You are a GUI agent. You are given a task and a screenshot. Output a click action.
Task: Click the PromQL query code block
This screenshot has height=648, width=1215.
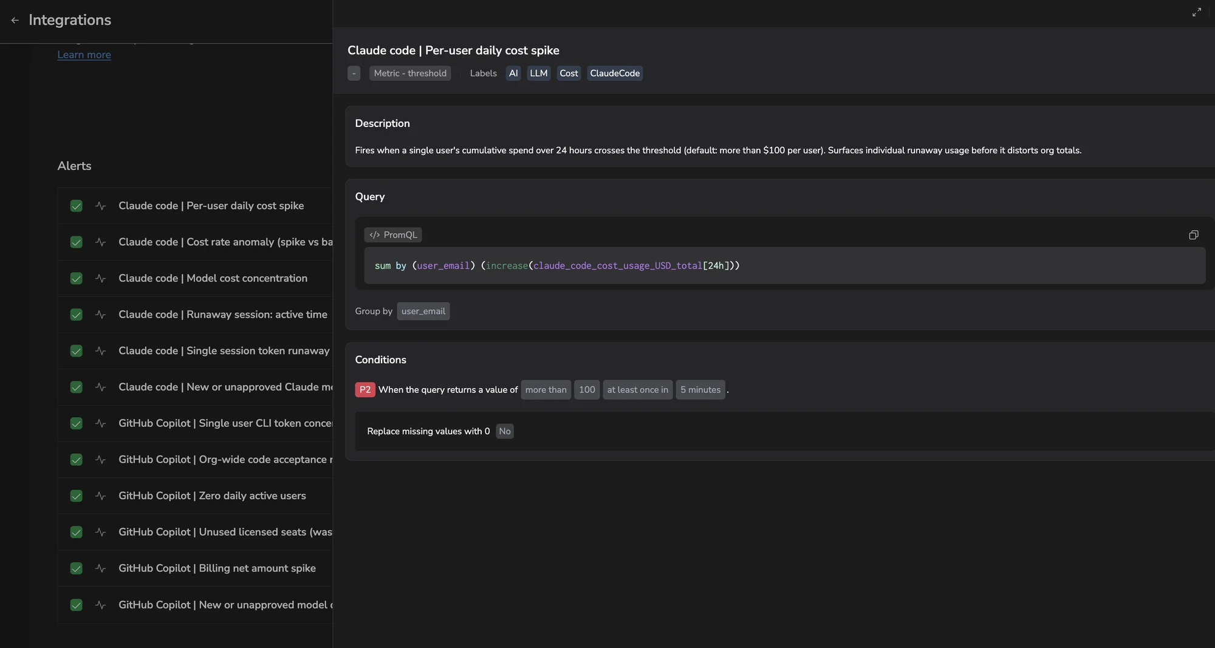coord(784,266)
